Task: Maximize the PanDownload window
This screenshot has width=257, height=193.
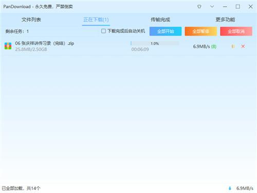Action: (x=237, y=7)
